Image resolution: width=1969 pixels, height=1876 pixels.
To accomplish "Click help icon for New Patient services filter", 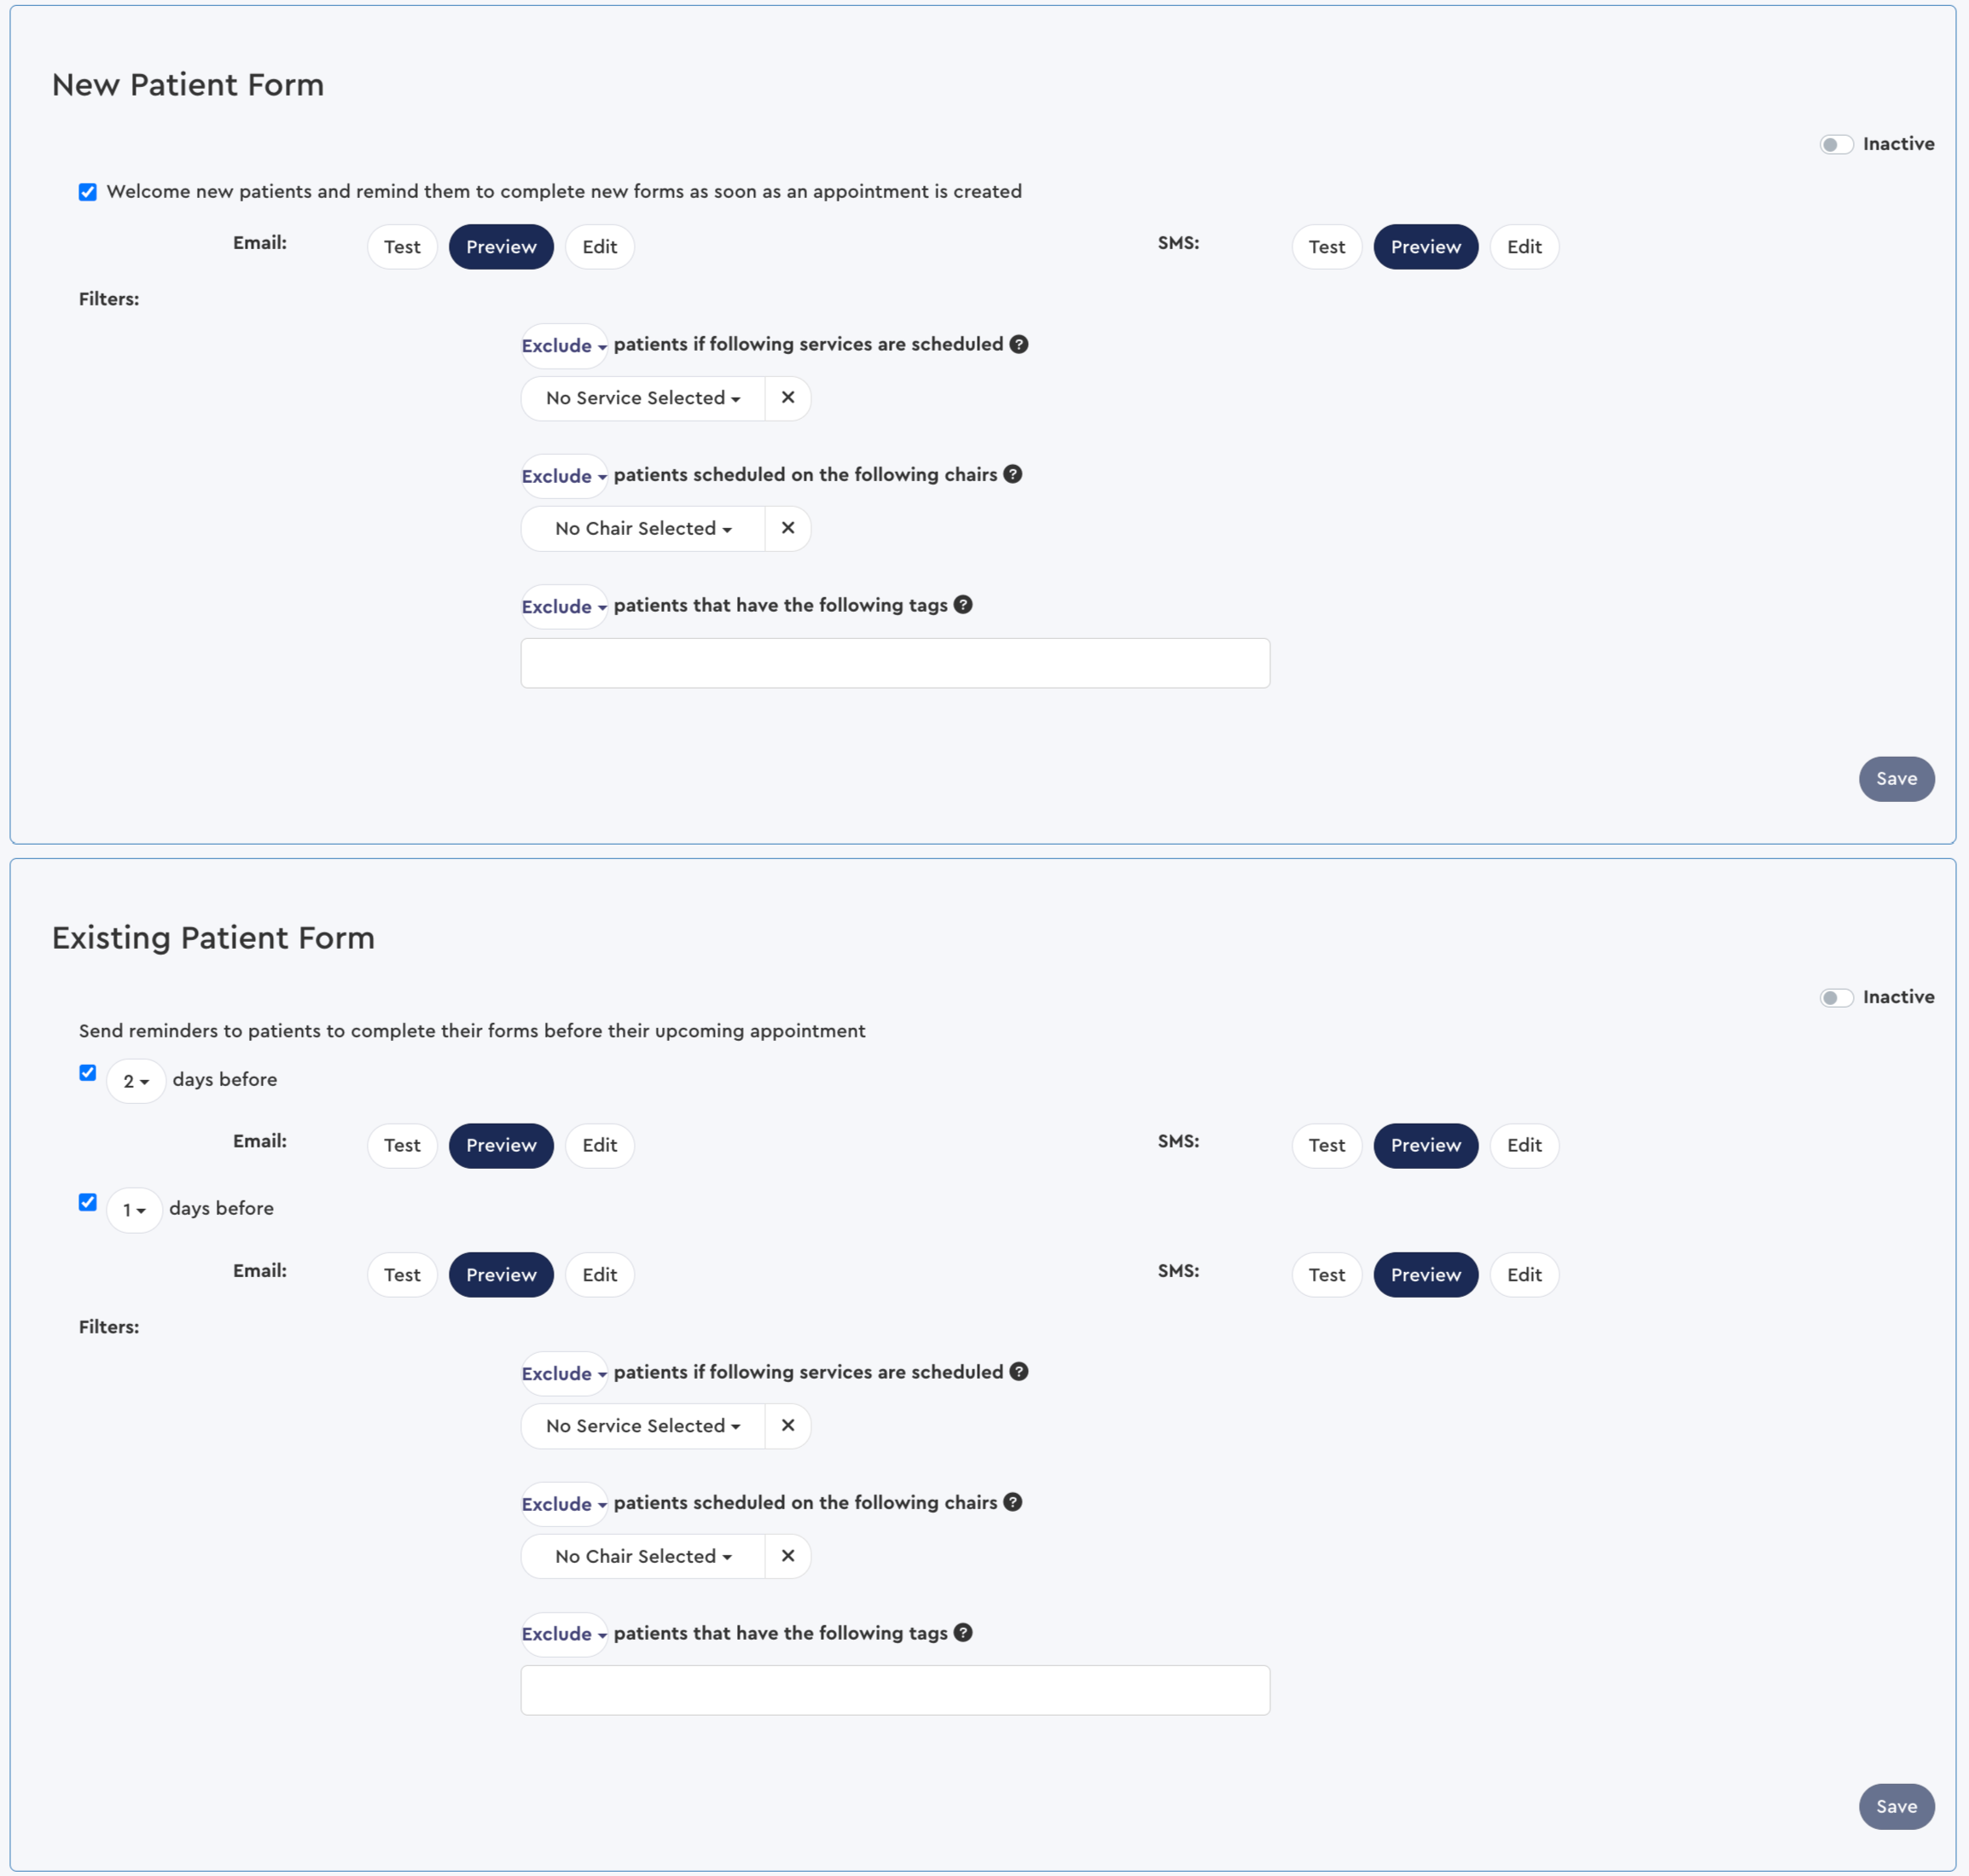I will click(1018, 344).
